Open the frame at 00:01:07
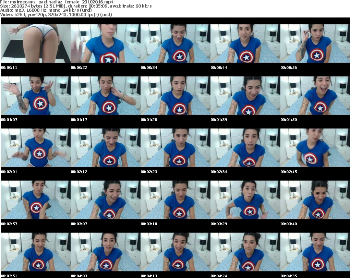The height and width of the screenshot is (278, 351). tap(36, 96)
